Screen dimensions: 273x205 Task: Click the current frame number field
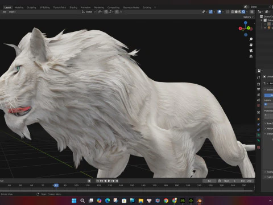209,181
